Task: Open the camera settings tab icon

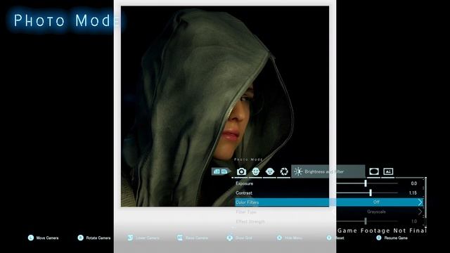Action: pyautogui.click(x=241, y=171)
